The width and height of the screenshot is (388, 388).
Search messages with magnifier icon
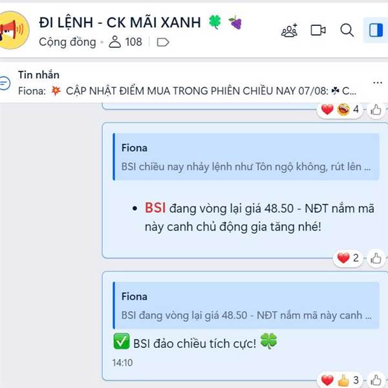pos(347,30)
